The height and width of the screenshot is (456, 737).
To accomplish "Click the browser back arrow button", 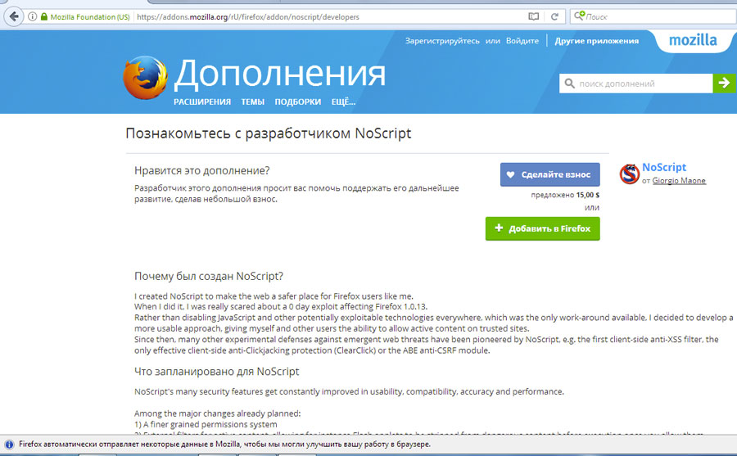I will tap(14, 17).
